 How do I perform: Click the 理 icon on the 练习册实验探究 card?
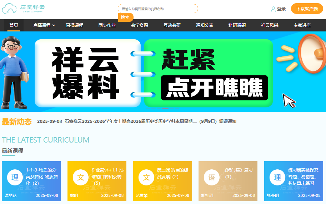pos(277,178)
